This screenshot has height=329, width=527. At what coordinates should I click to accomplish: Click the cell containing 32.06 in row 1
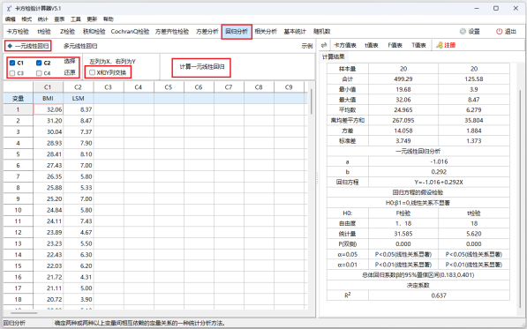coord(48,109)
